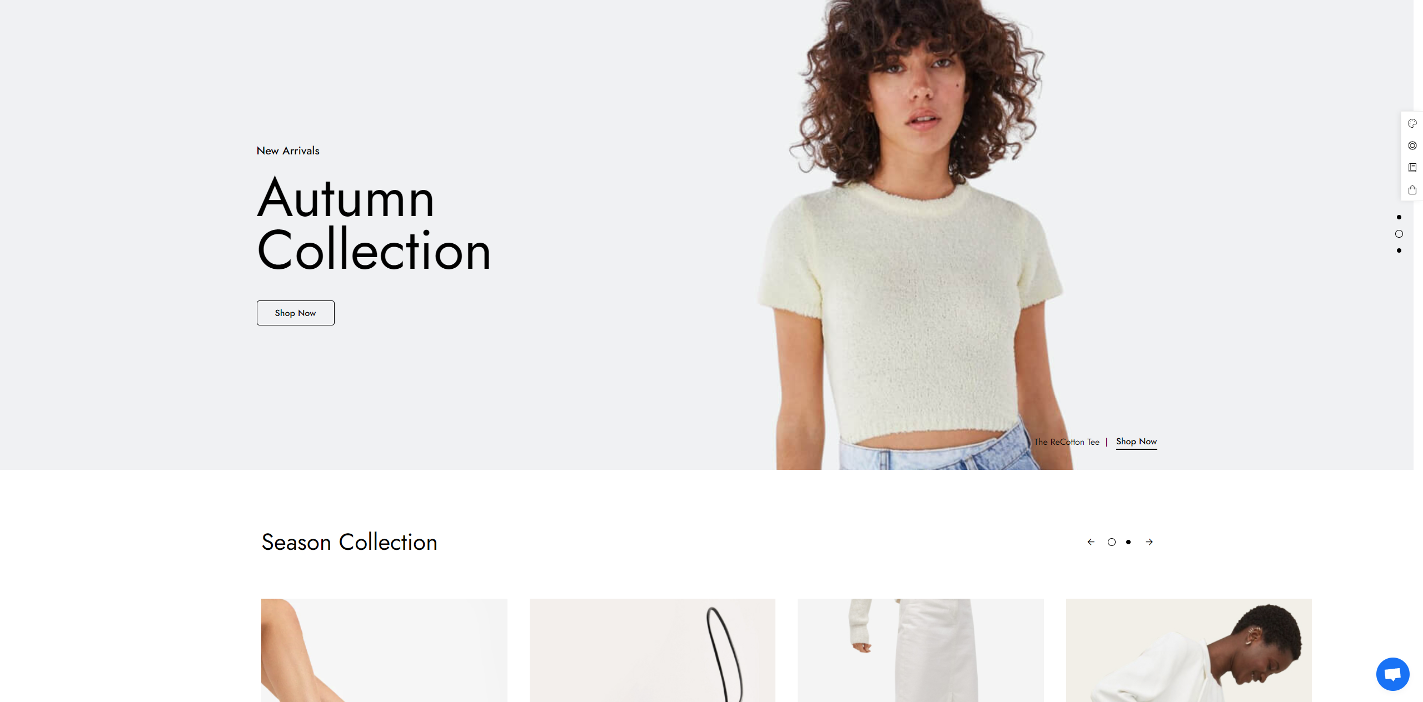Select second Season Collection pagination dot
The width and height of the screenshot is (1423, 702).
(x=1128, y=542)
